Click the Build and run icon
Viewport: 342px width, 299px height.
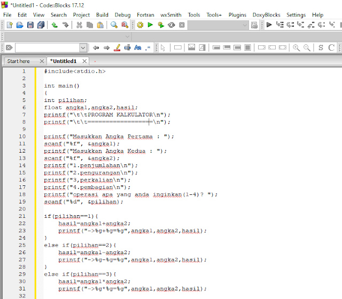tap(161, 25)
